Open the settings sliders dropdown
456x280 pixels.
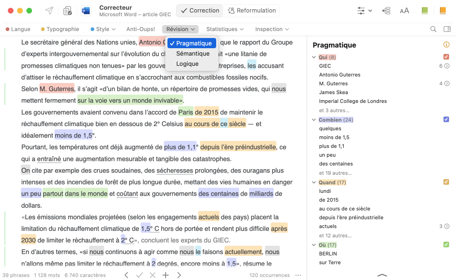(365, 11)
